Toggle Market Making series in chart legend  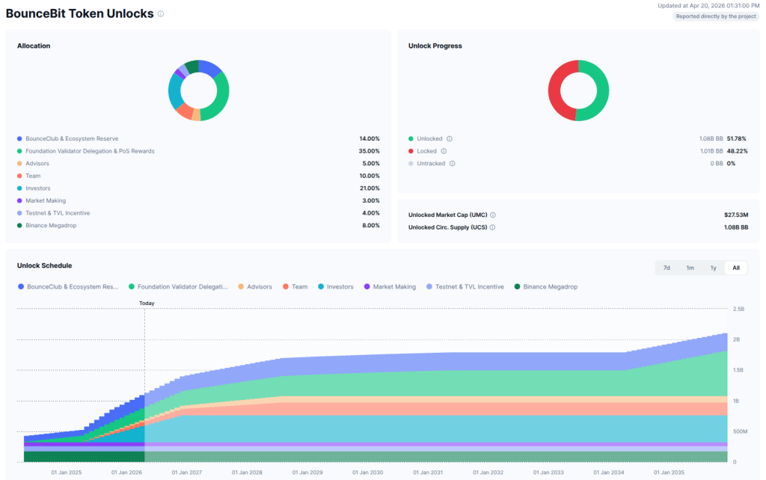pyautogui.click(x=390, y=287)
